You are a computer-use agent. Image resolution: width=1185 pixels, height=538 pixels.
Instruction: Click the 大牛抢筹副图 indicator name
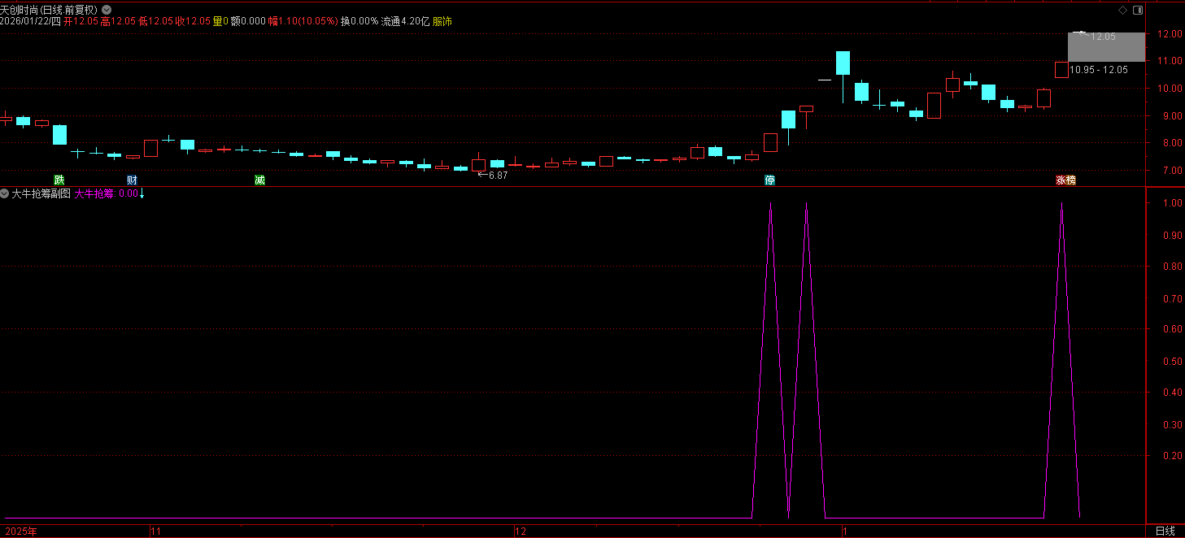click(41, 193)
